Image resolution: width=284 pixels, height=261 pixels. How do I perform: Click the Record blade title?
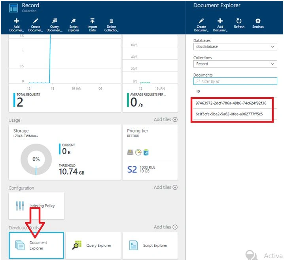tap(30, 5)
